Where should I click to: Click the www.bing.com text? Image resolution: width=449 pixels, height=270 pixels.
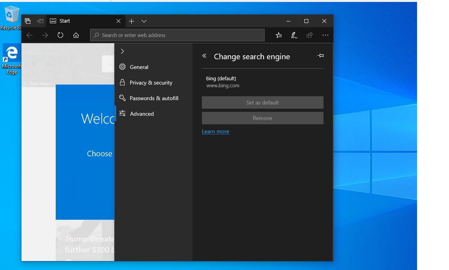point(223,86)
